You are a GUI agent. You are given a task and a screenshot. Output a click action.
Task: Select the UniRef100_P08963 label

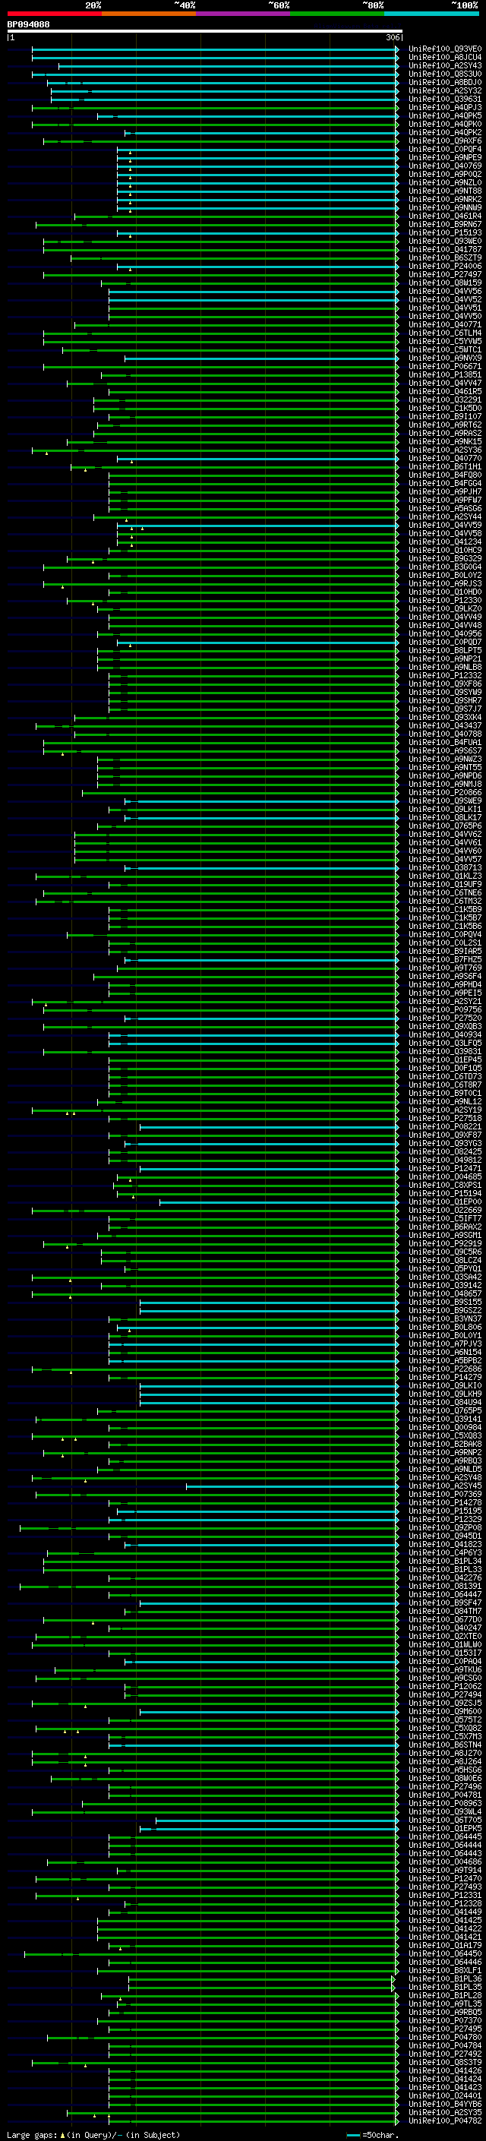point(445,1804)
